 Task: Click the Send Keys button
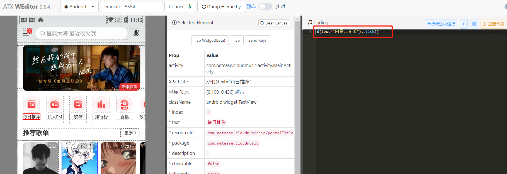[x=257, y=40]
